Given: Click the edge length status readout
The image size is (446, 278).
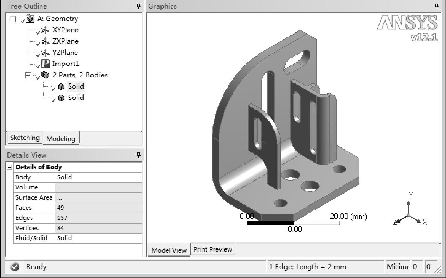Looking at the screenshot, I should (x=326, y=267).
